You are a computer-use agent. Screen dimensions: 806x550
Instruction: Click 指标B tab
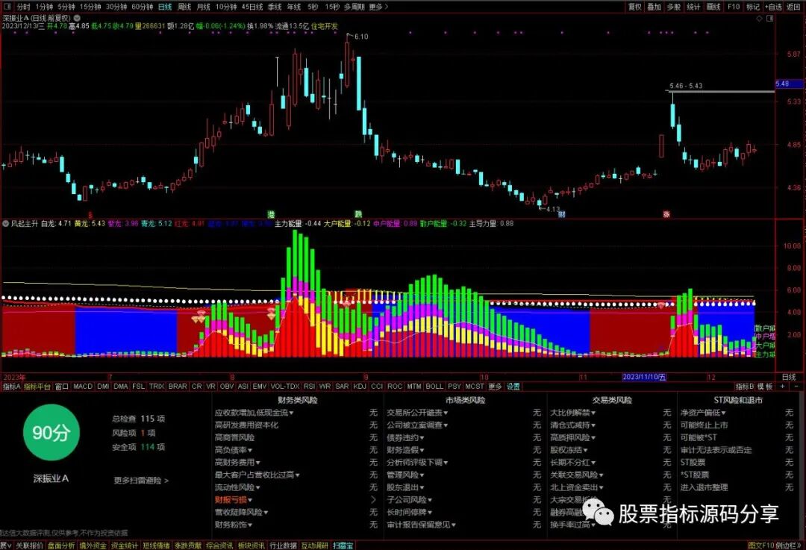point(745,387)
